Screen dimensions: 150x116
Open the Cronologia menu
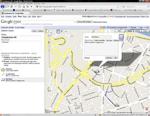[22, 4]
